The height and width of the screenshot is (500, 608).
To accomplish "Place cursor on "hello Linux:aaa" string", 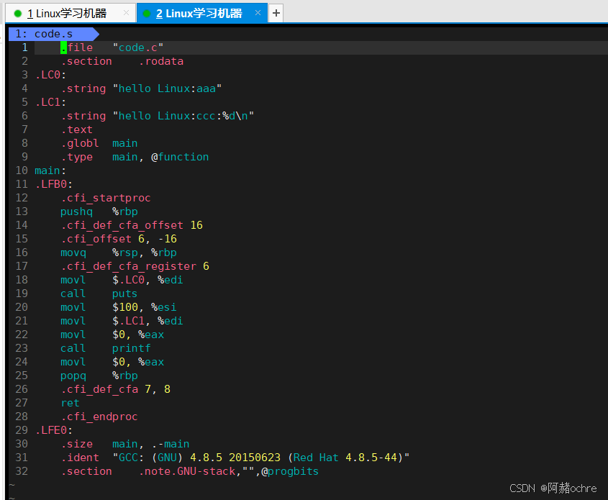I will 167,88.
